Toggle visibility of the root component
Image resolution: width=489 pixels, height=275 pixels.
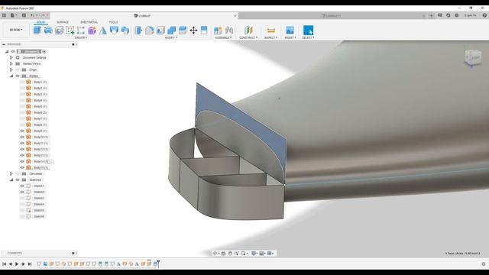pyautogui.click(x=13, y=51)
